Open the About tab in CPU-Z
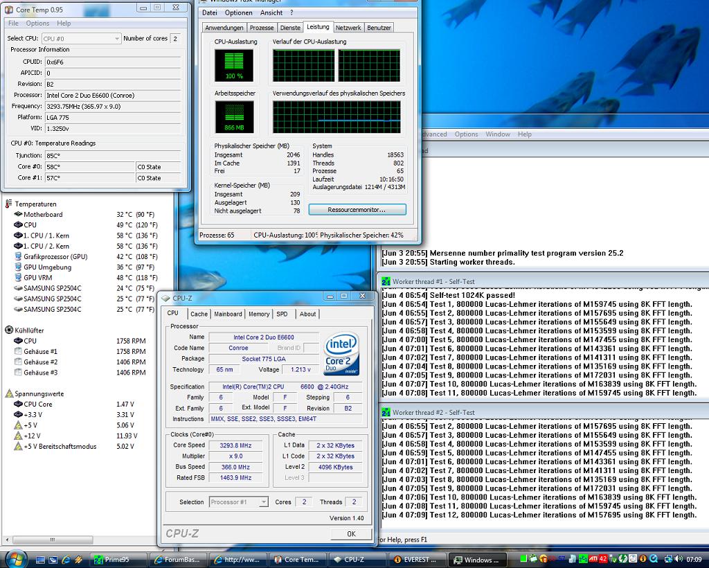 tap(308, 314)
